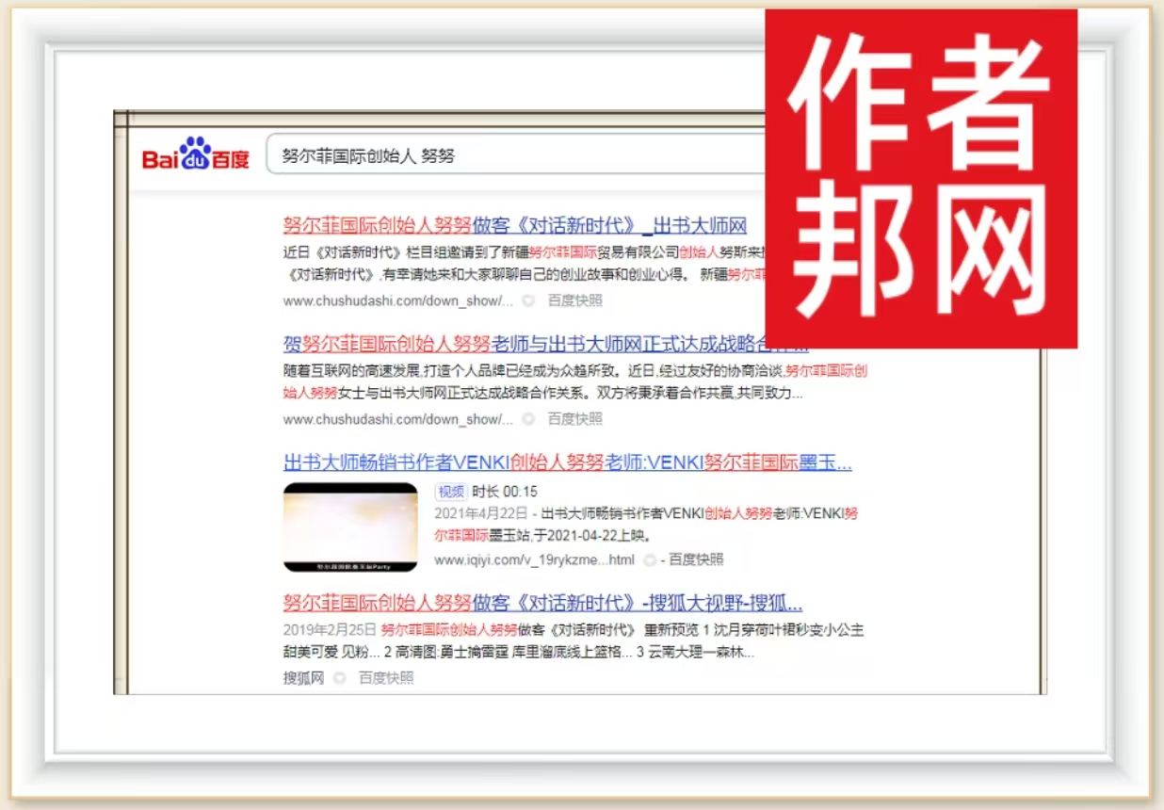Open 百度快照 for the first search result

tap(574, 300)
